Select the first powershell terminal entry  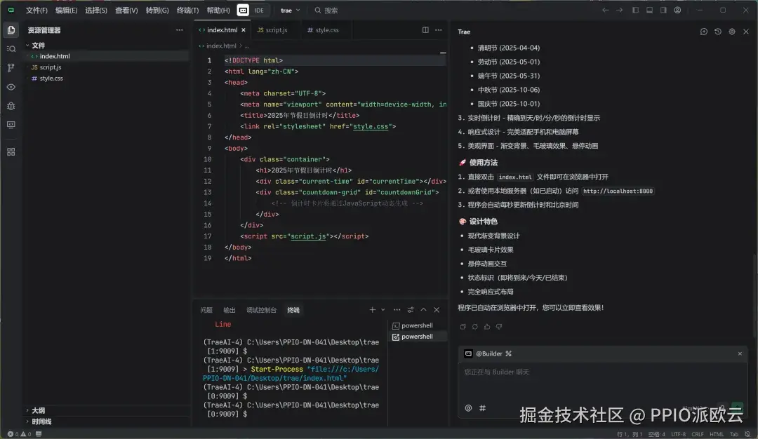(418, 325)
